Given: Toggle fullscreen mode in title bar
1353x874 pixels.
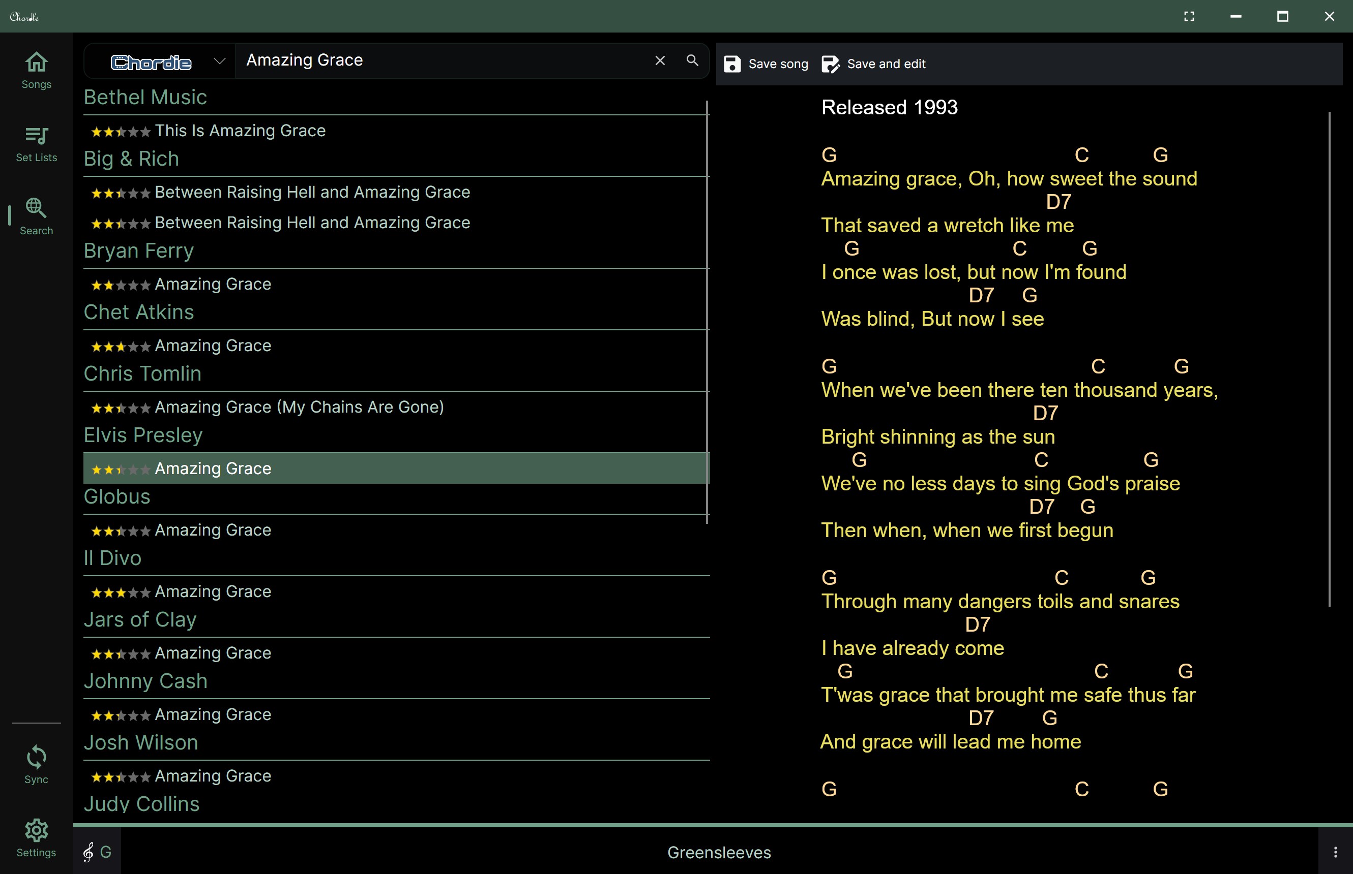Looking at the screenshot, I should coord(1189,16).
